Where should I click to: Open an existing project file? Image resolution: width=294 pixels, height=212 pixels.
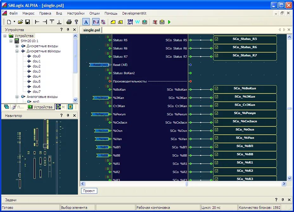click(x=21, y=22)
